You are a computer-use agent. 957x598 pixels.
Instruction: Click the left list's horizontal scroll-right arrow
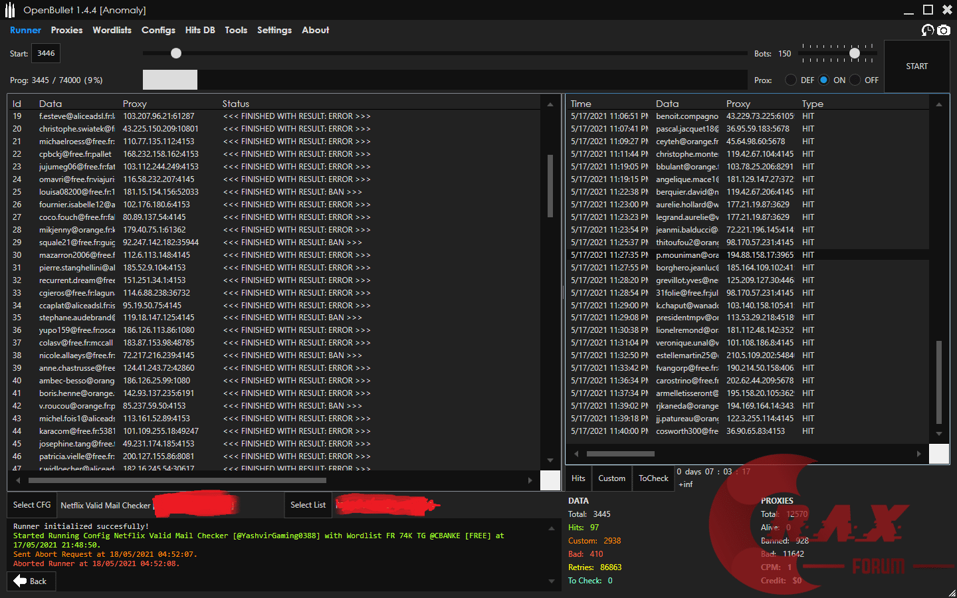pos(530,480)
